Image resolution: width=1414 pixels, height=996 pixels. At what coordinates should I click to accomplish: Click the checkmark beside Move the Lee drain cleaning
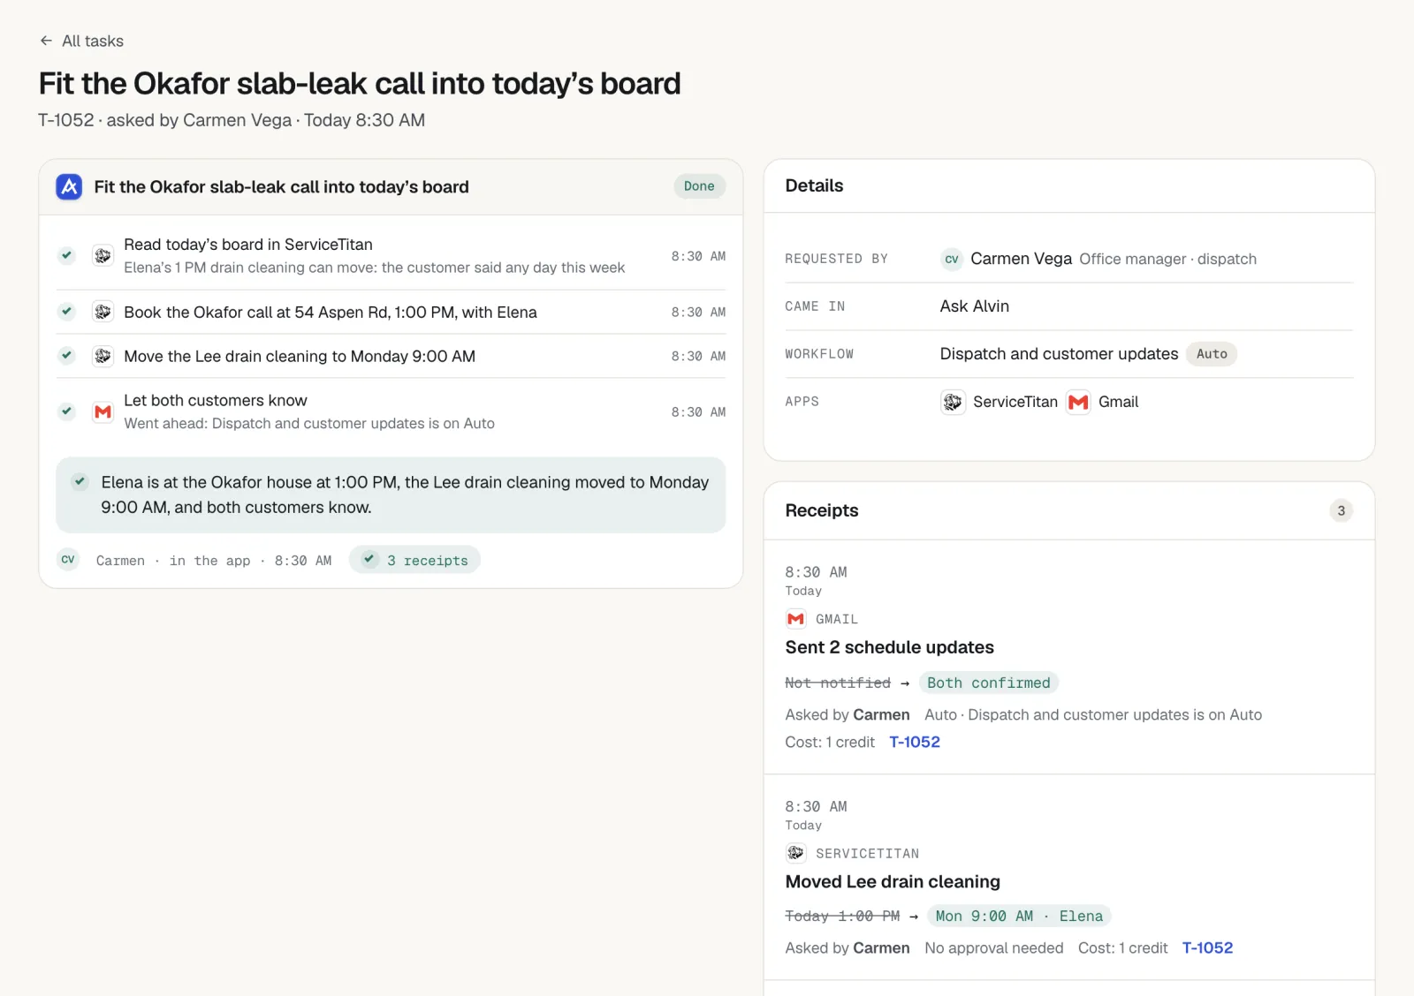coord(66,356)
